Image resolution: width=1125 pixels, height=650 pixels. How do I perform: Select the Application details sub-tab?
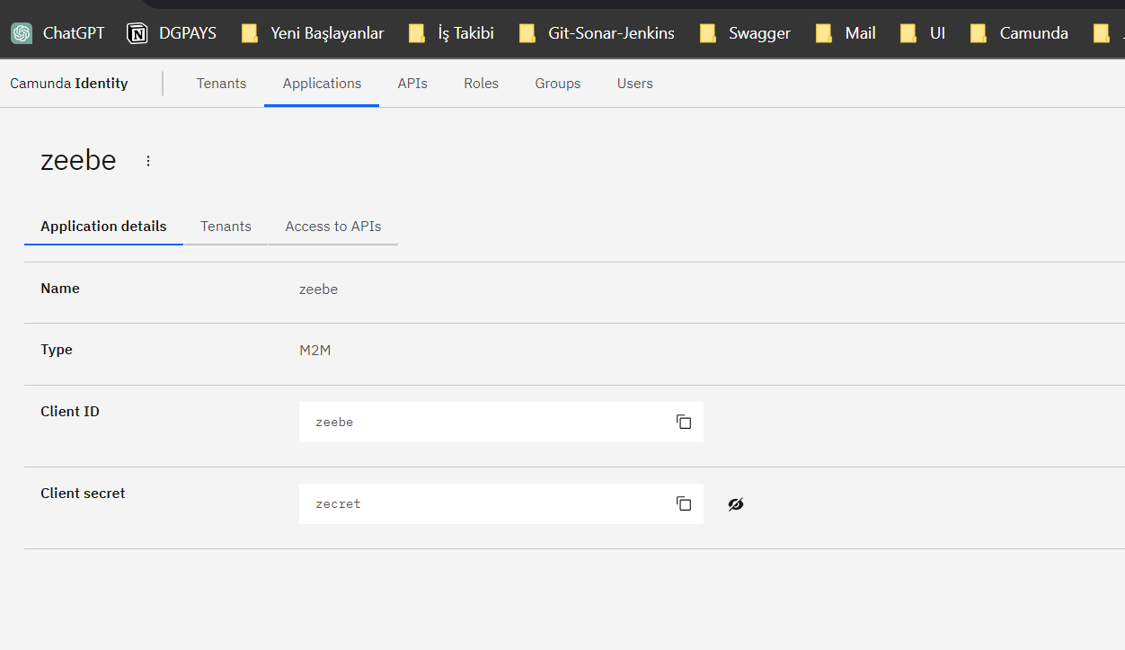coord(103,227)
